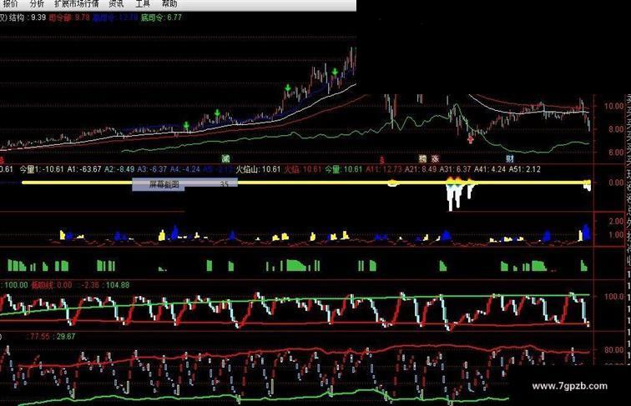Click the 6.00 price axis label
This screenshot has width=631, height=406.
(x=616, y=153)
